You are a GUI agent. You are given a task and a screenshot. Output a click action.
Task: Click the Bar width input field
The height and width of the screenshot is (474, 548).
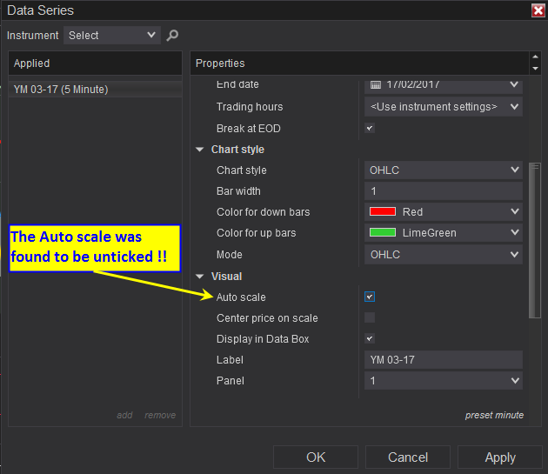(x=444, y=190)
